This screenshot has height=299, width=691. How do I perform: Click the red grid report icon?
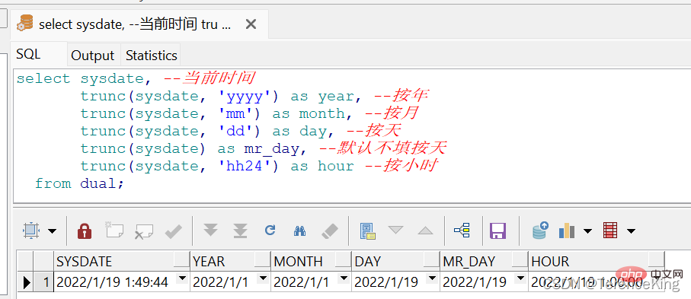[x=610, y=231]
